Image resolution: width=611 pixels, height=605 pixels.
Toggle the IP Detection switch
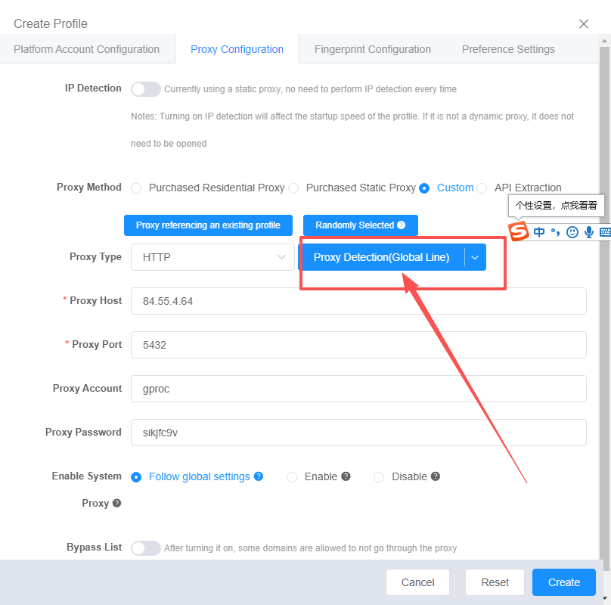(x=146, y=89)
